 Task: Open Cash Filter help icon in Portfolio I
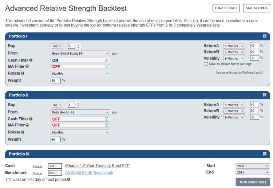click(x=31, y=60)
